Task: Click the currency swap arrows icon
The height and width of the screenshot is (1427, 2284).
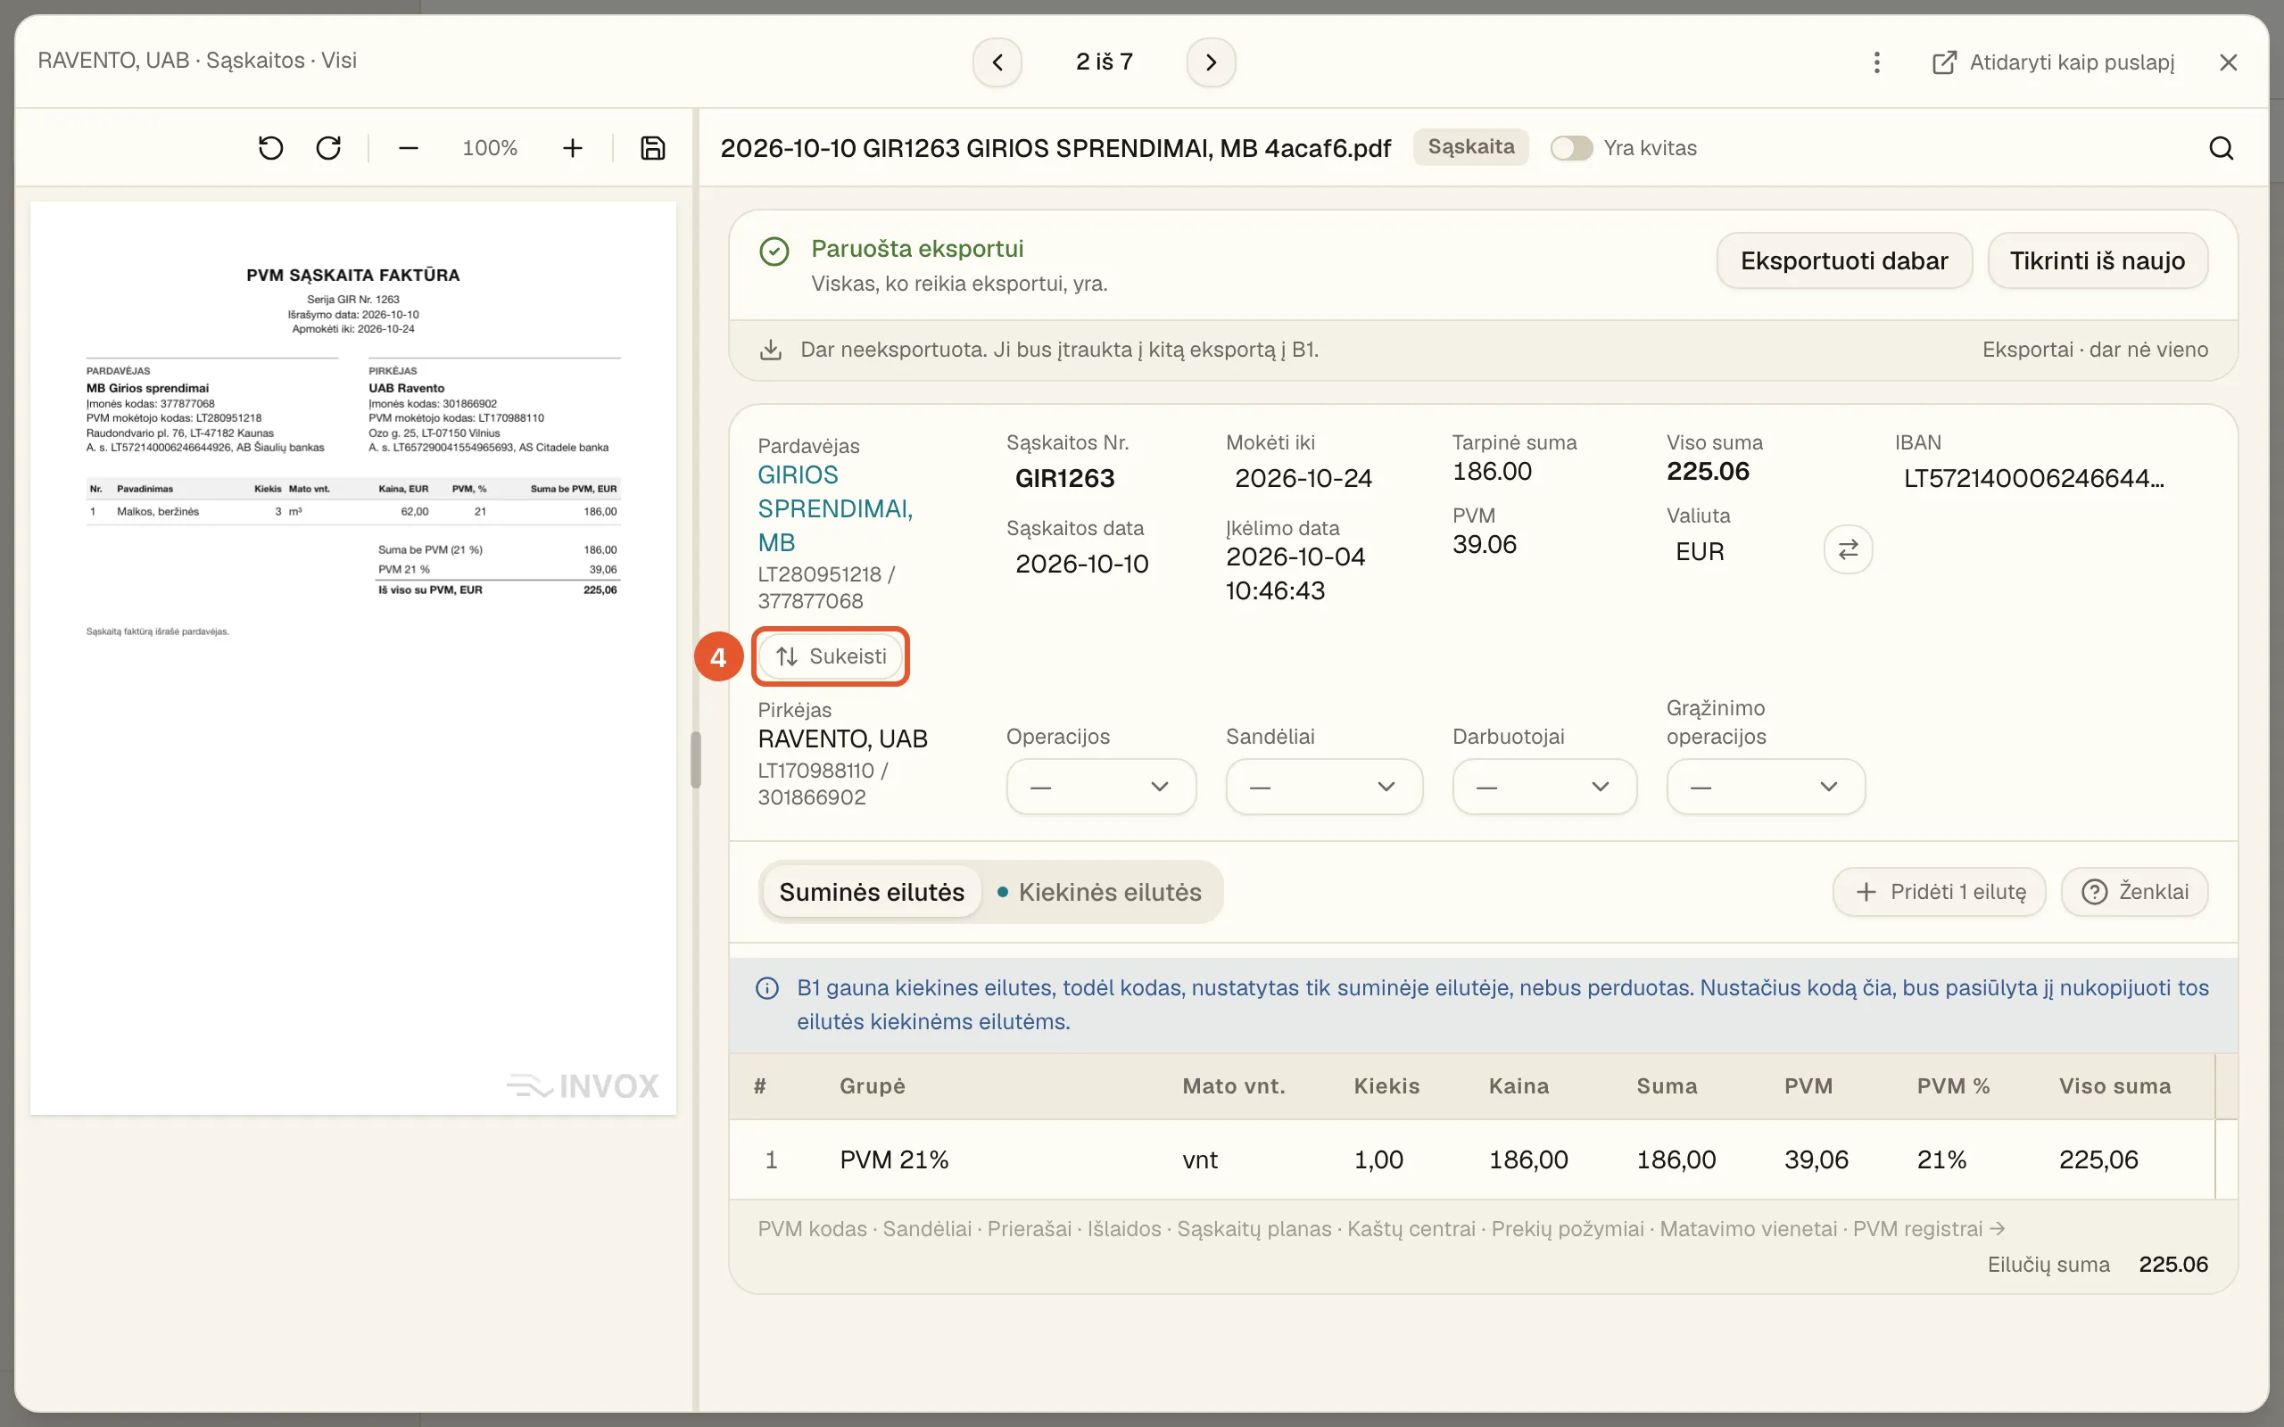Action: click(x=1848, y=549)
